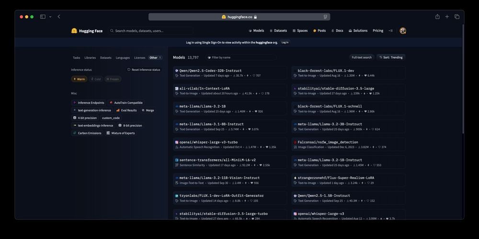Screen dimensions: 479x239
Task: Click the Hugging Face logo
Action: tap(87, 31)
